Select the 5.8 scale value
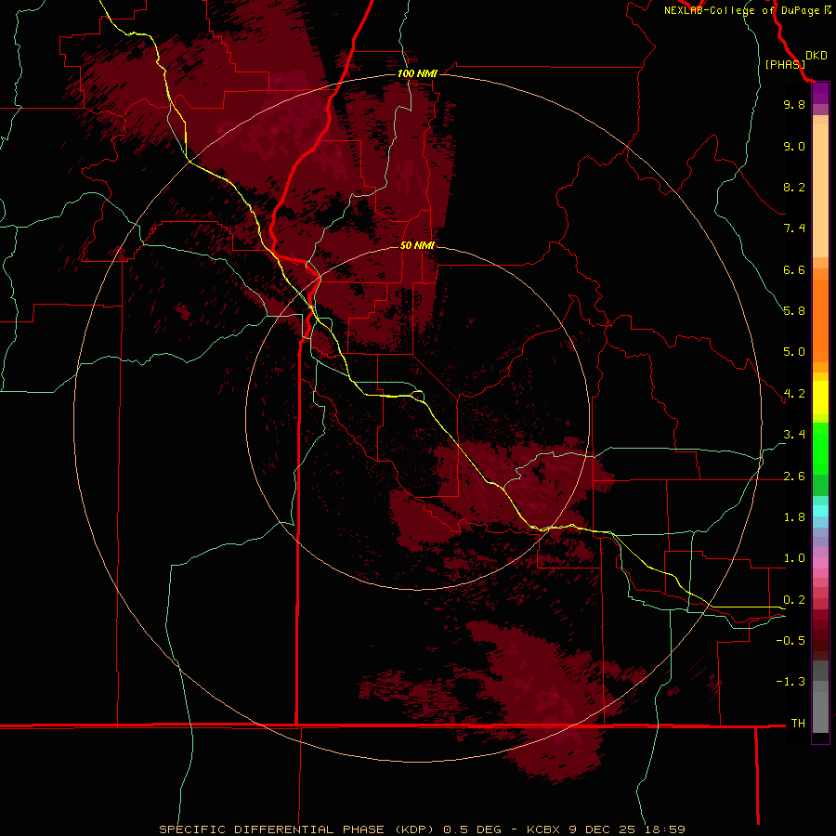The height and width of the screenshot is (836, 836). (x=794, y=311)
